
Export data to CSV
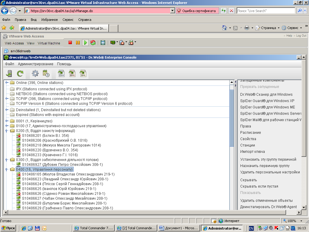(61, 73)
